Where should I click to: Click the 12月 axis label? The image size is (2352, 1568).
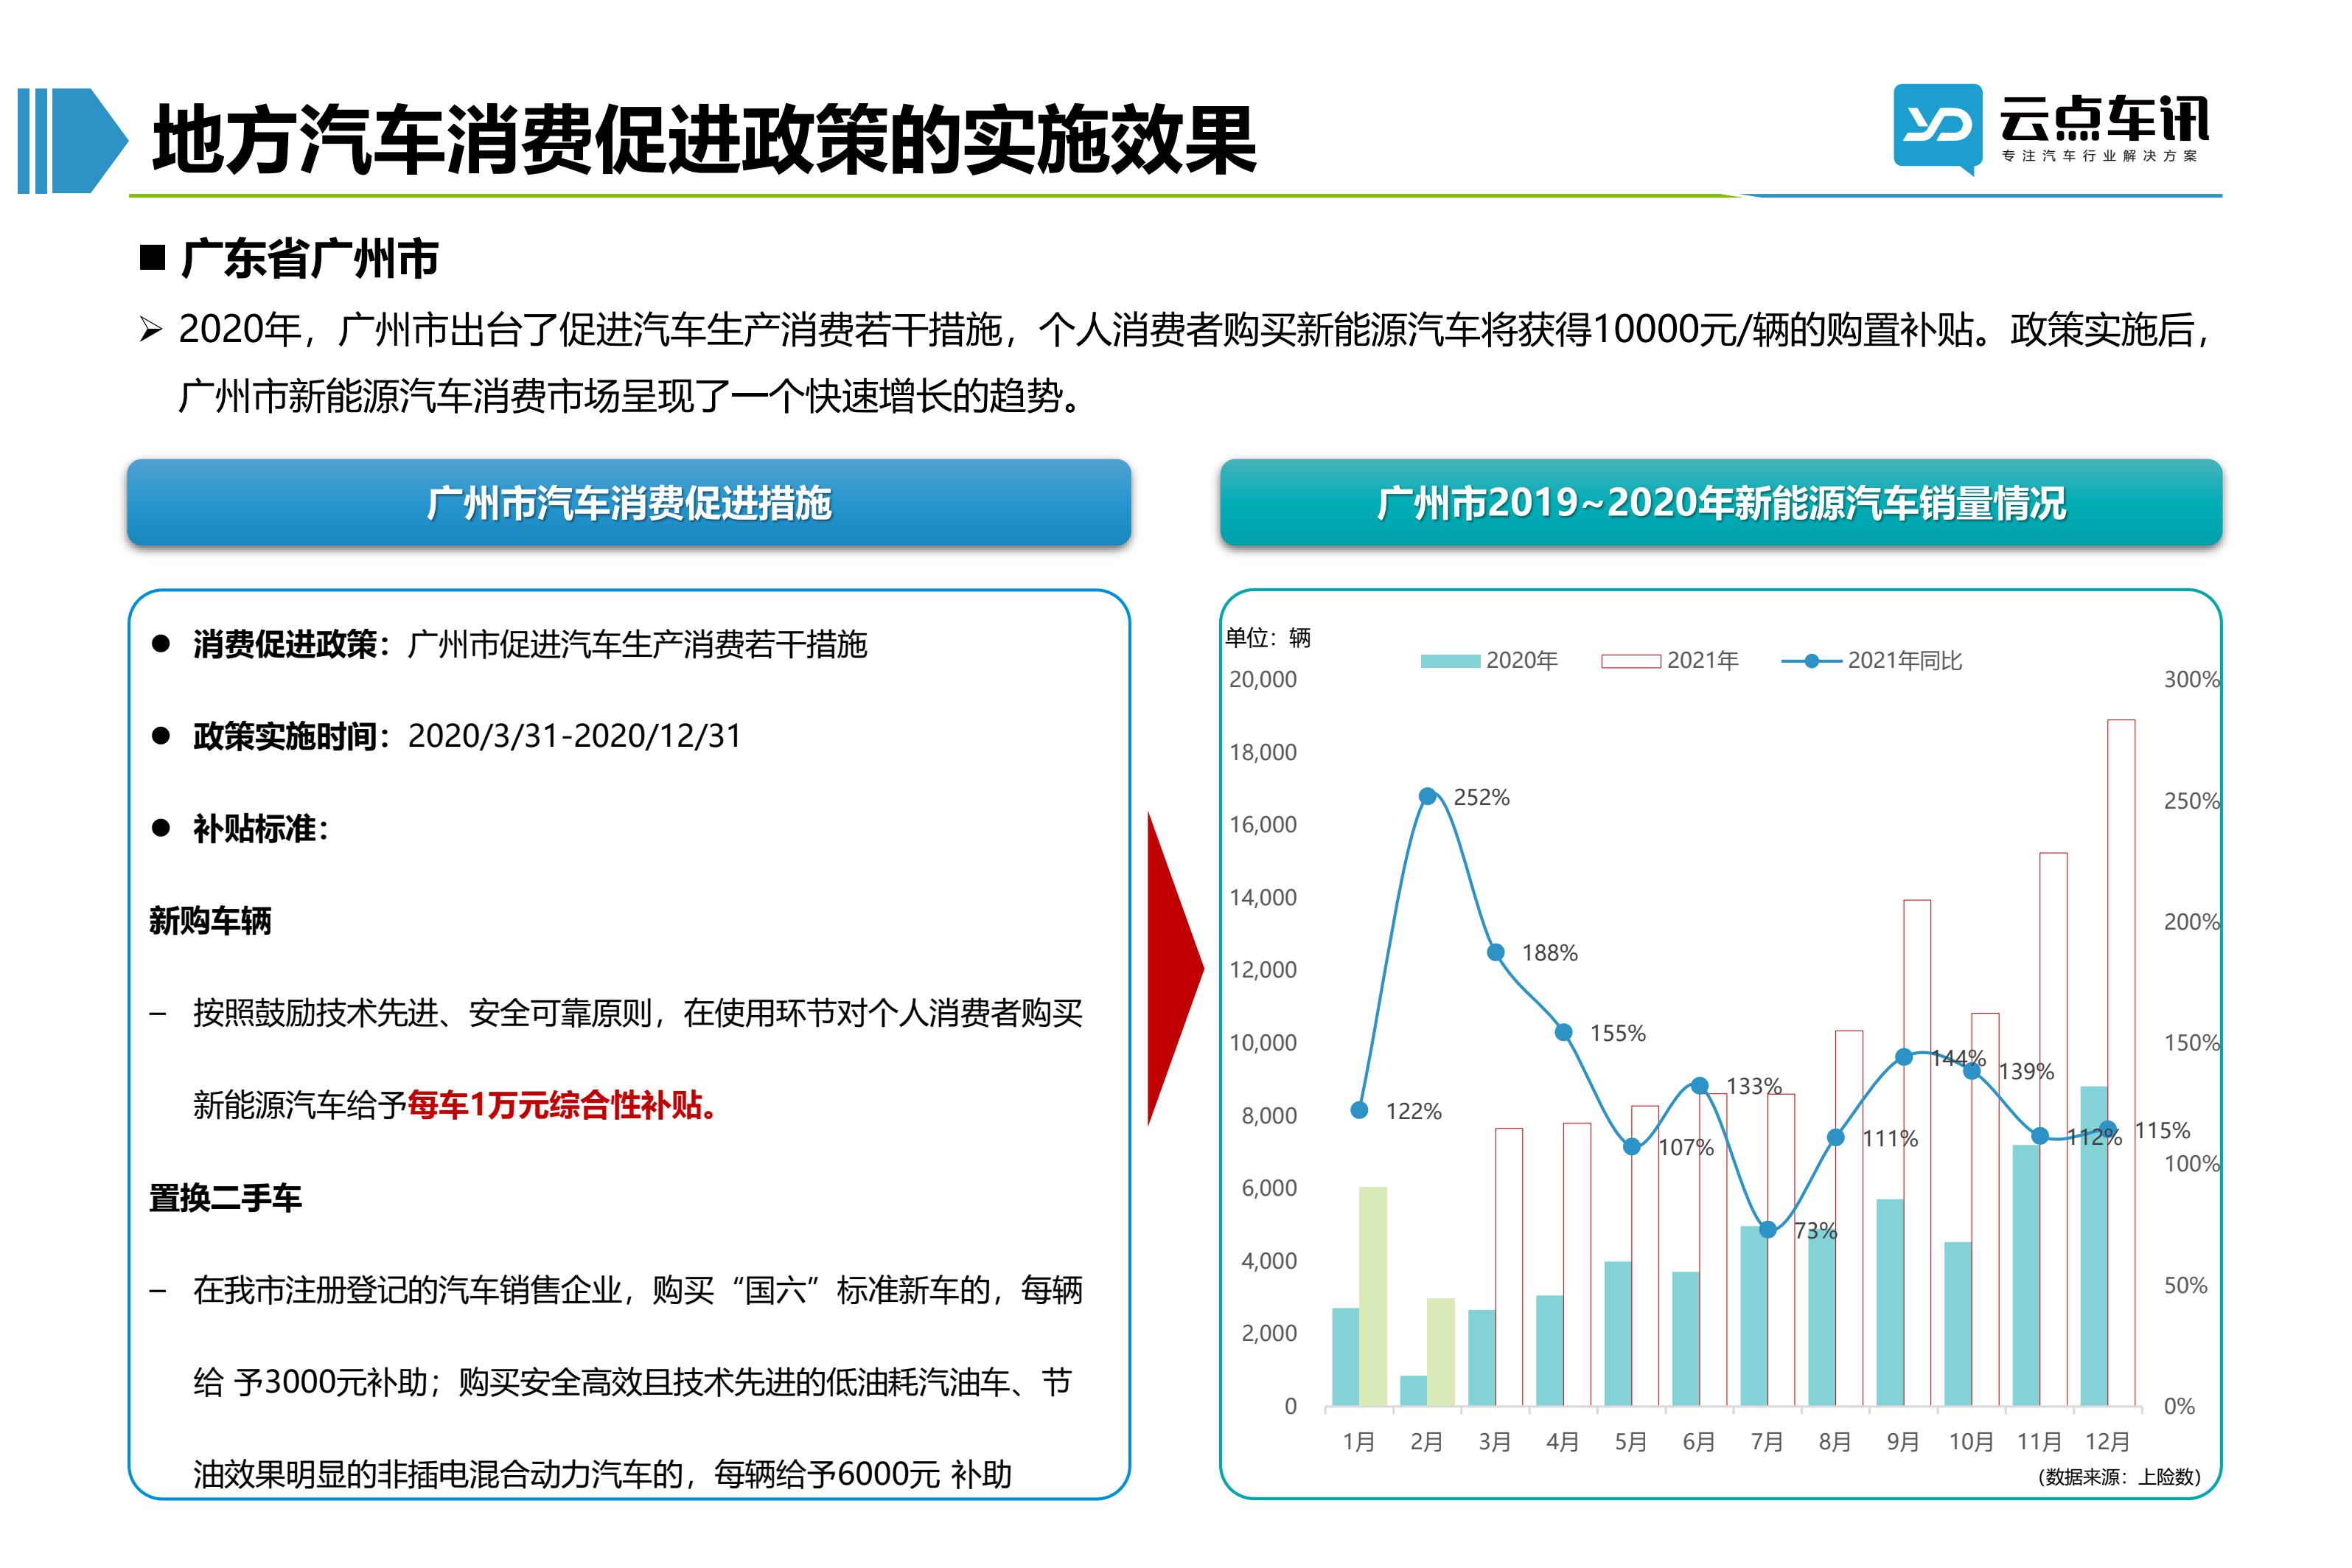pos(2107,1441)
